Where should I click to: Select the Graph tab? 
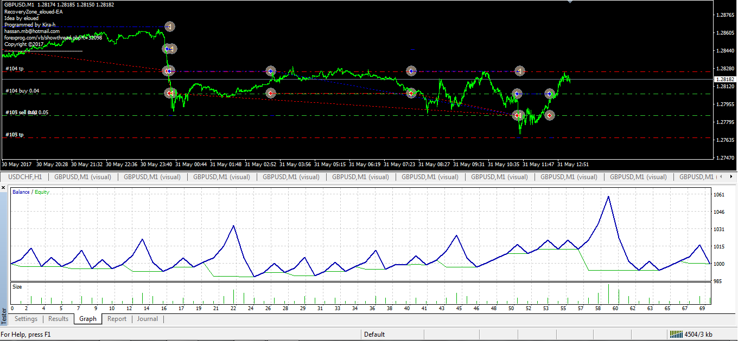click(x=87, y=319)
